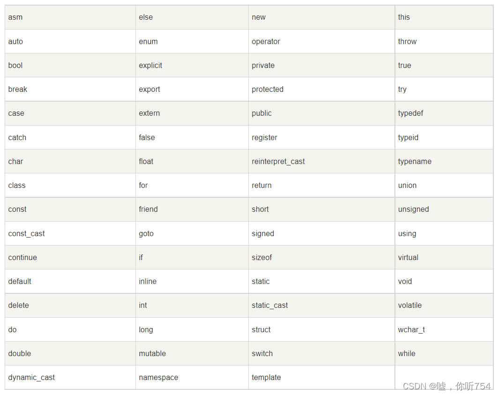Image resolution: width=498 pixels, height=395 pixels.
Task: Click the 'continue' keyword cell
Action: coord(70,257)
